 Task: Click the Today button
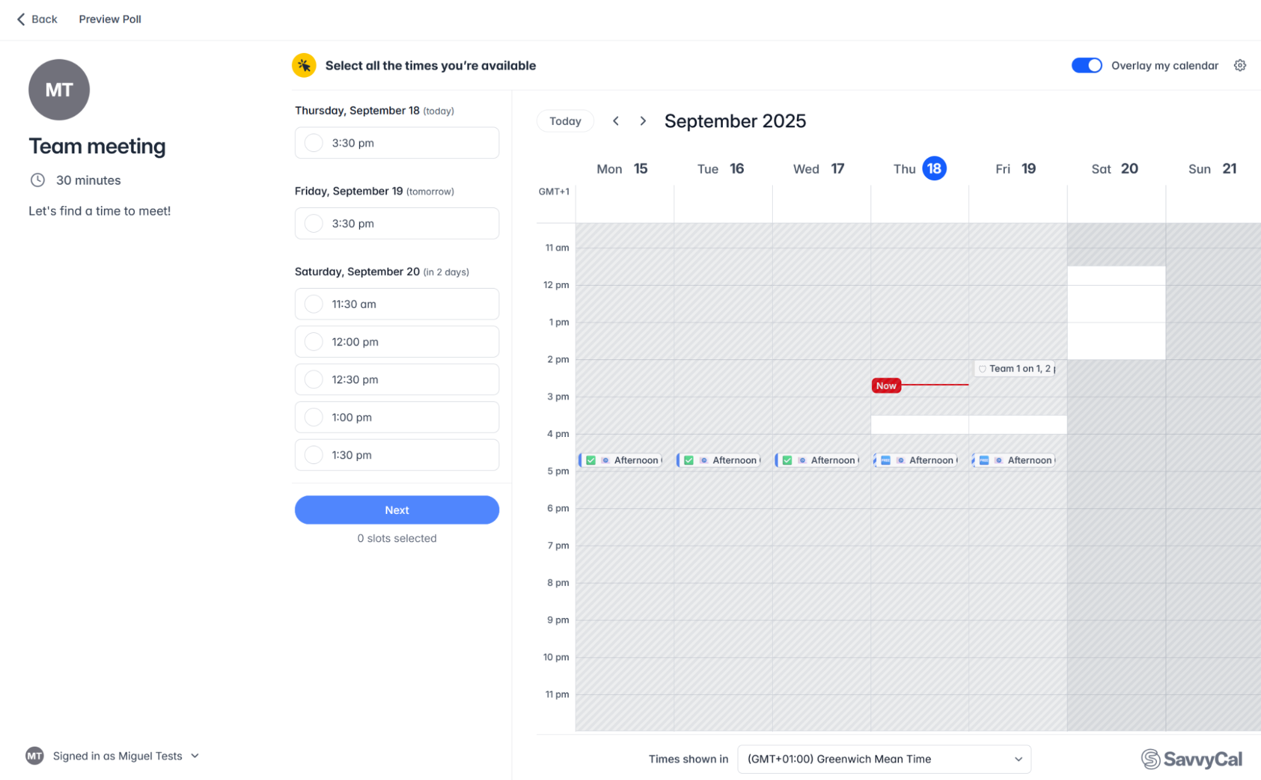tap(565, 121)
